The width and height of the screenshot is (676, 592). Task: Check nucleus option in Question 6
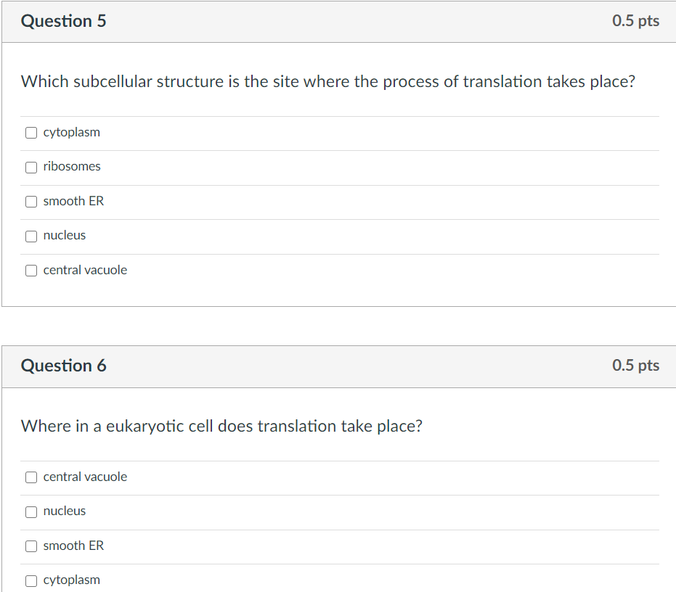click(x=31, y=511)
